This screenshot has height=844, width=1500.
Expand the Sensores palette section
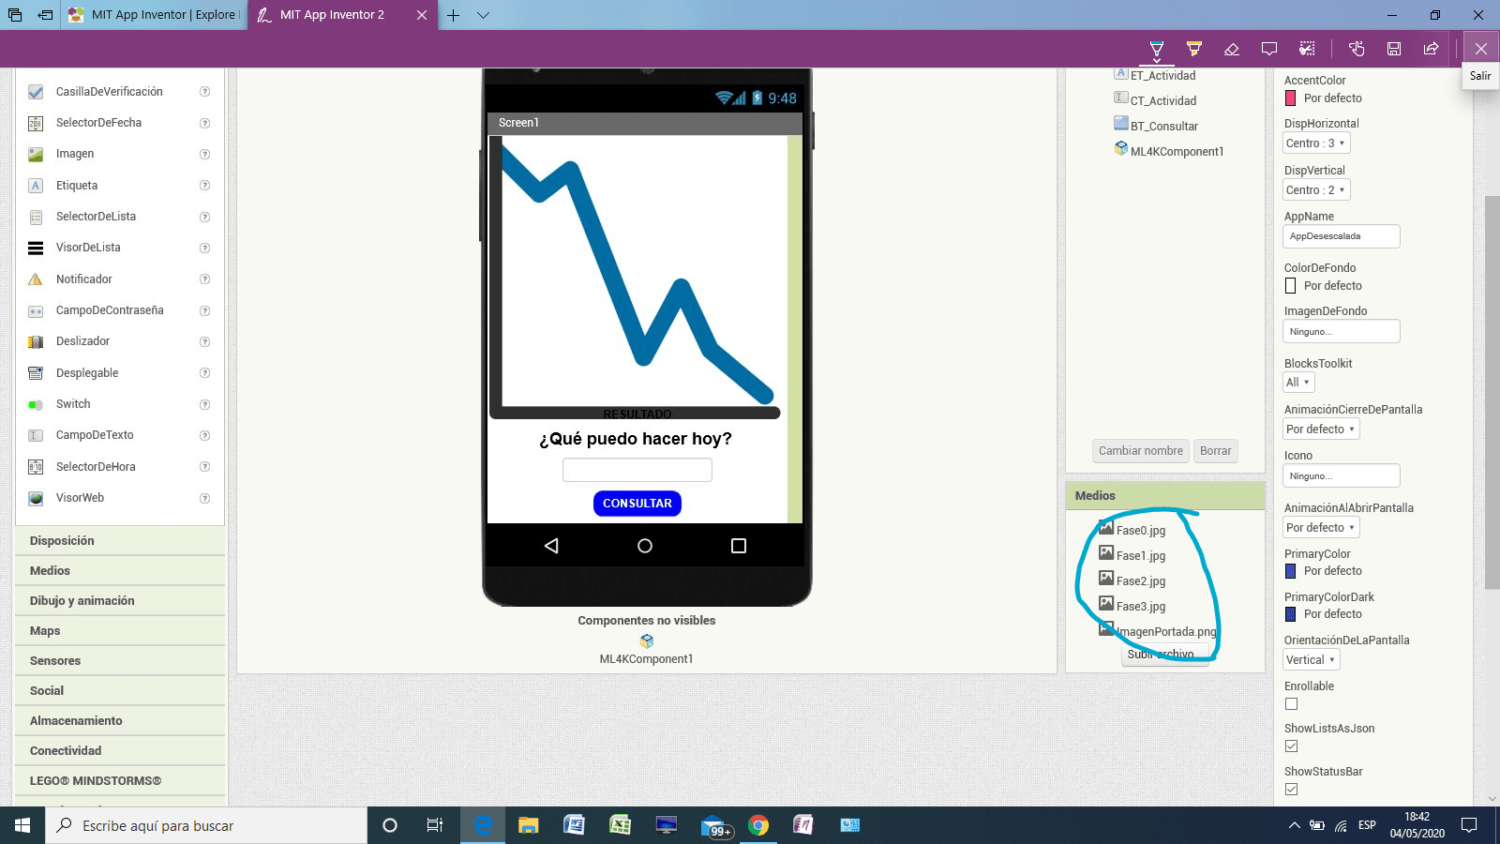[x=55, y=661]
